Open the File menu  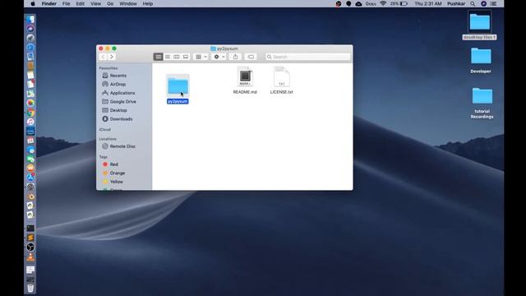[66, 3]
